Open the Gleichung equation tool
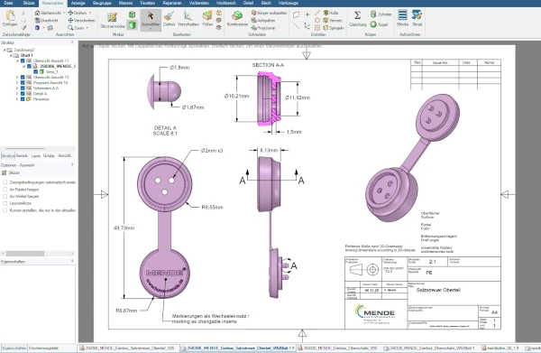 358,19
